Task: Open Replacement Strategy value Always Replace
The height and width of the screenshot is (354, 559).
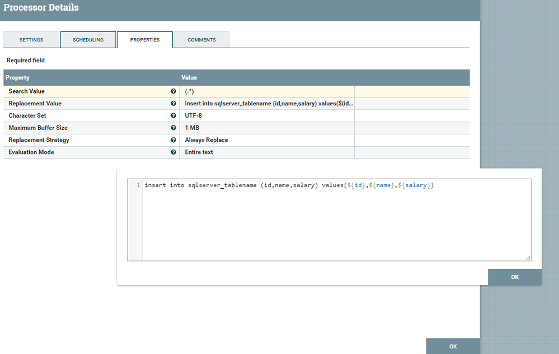Action: coord(266,140)
